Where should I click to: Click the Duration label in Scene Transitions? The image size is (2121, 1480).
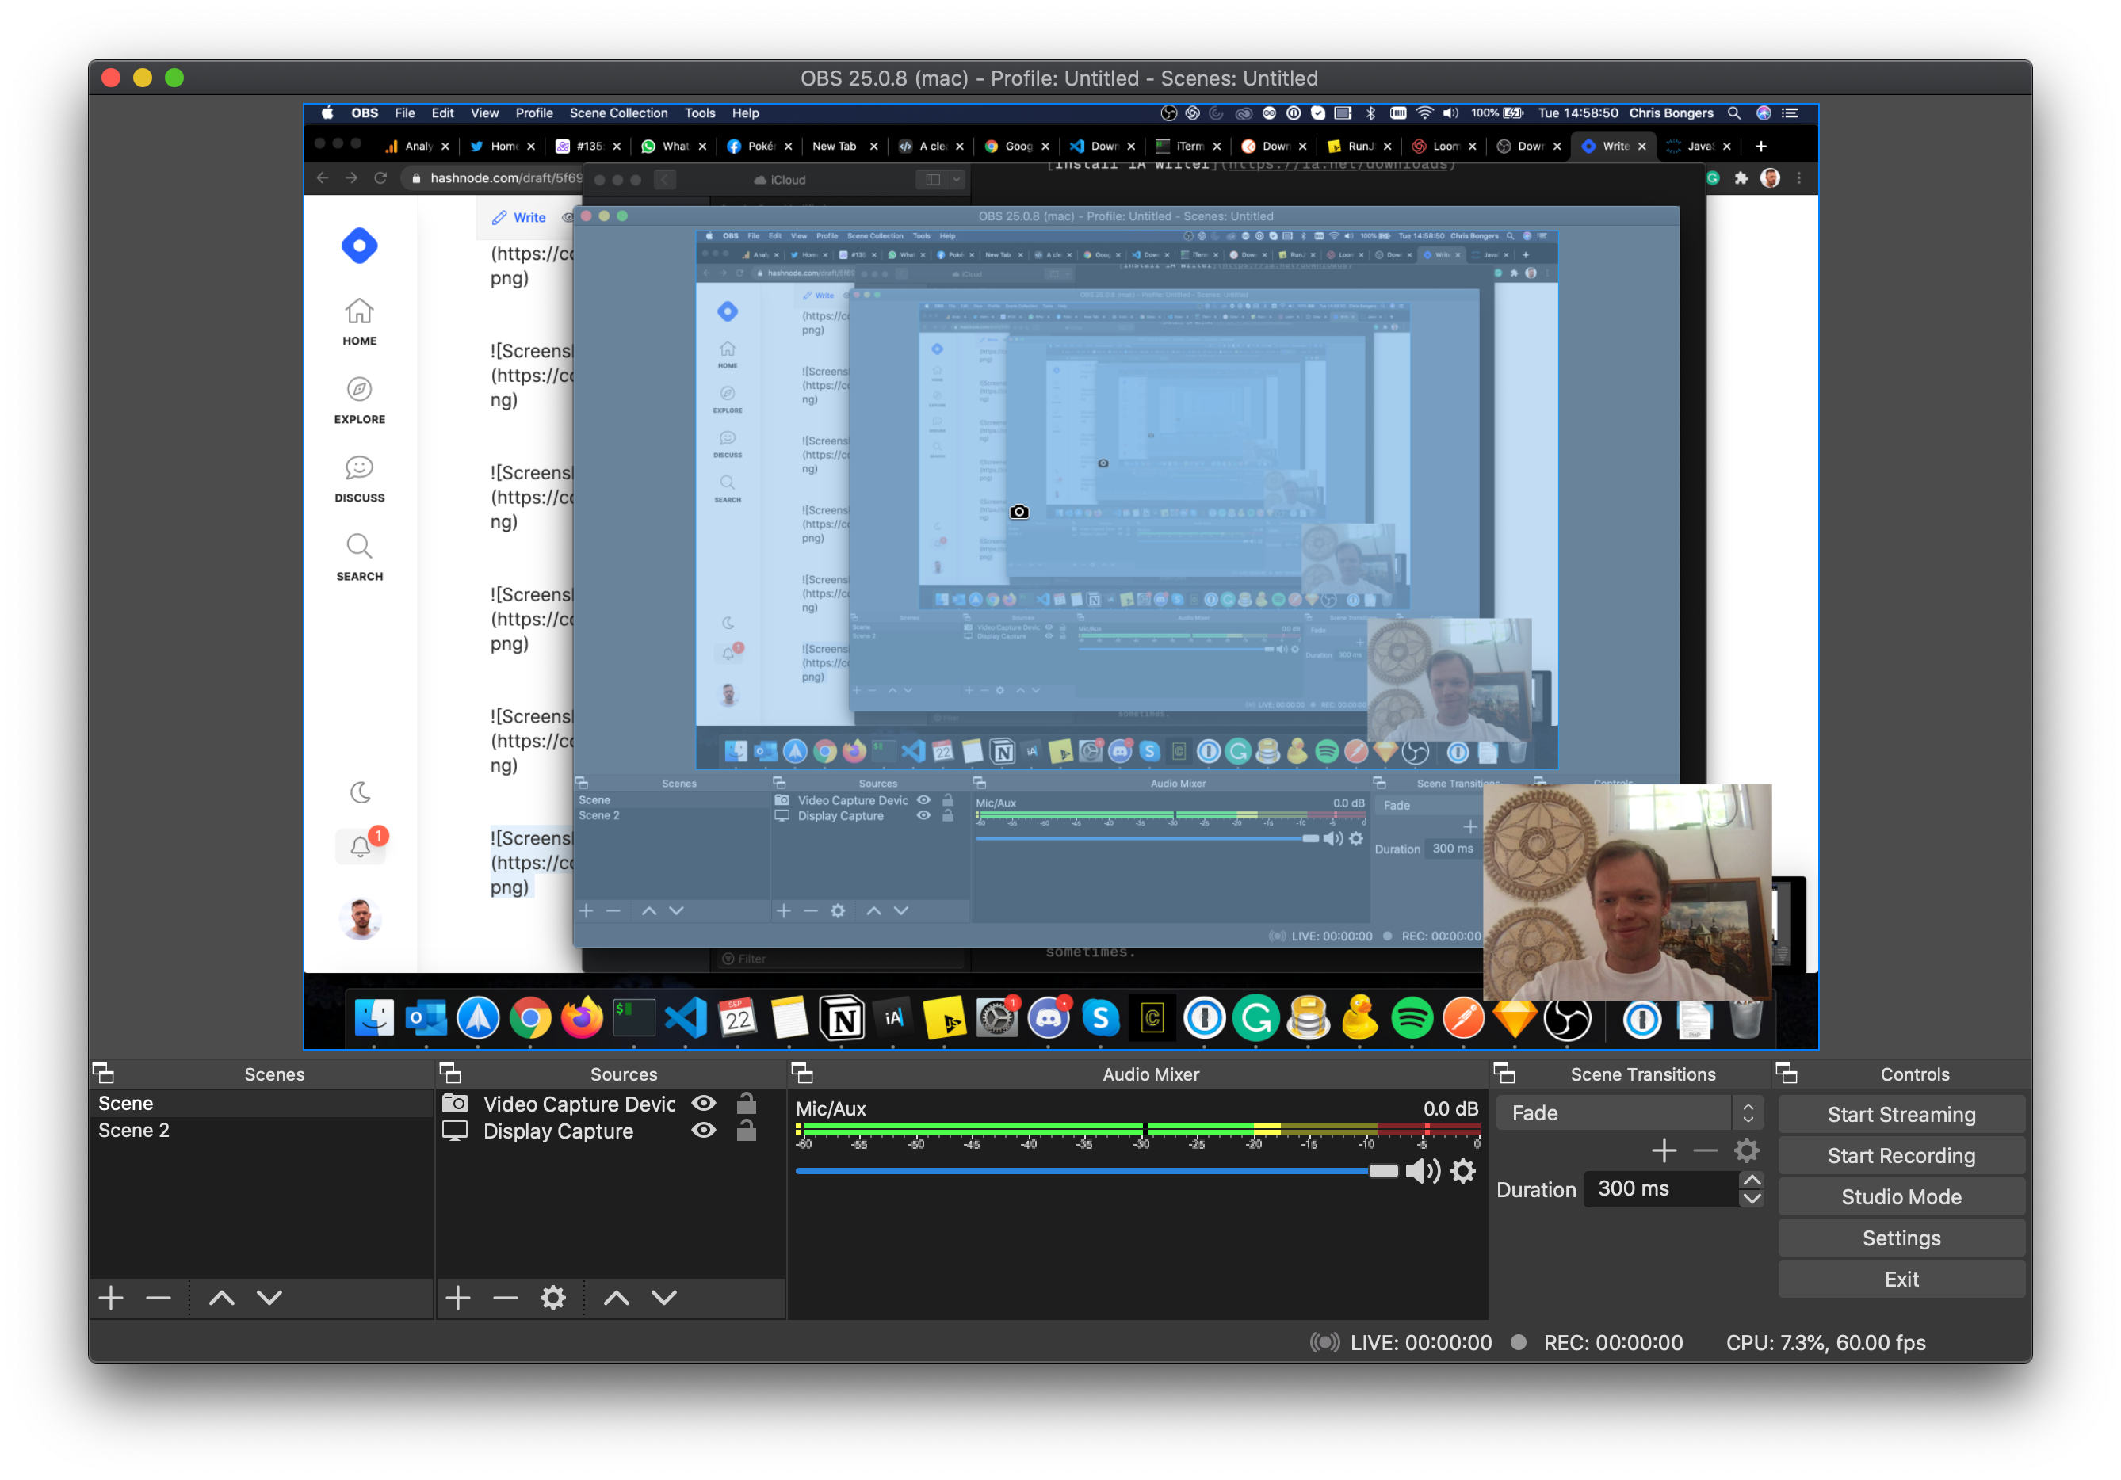tap(1535, 1189)
